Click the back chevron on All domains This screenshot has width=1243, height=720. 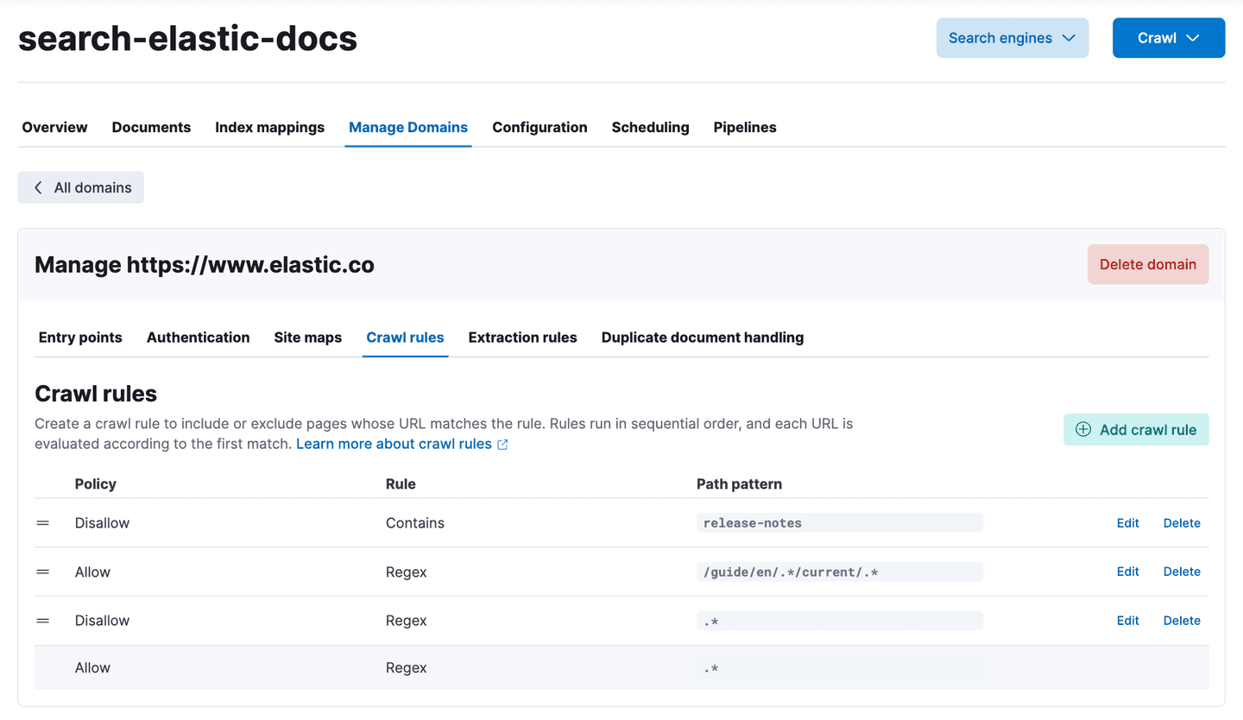click(38, 186)
